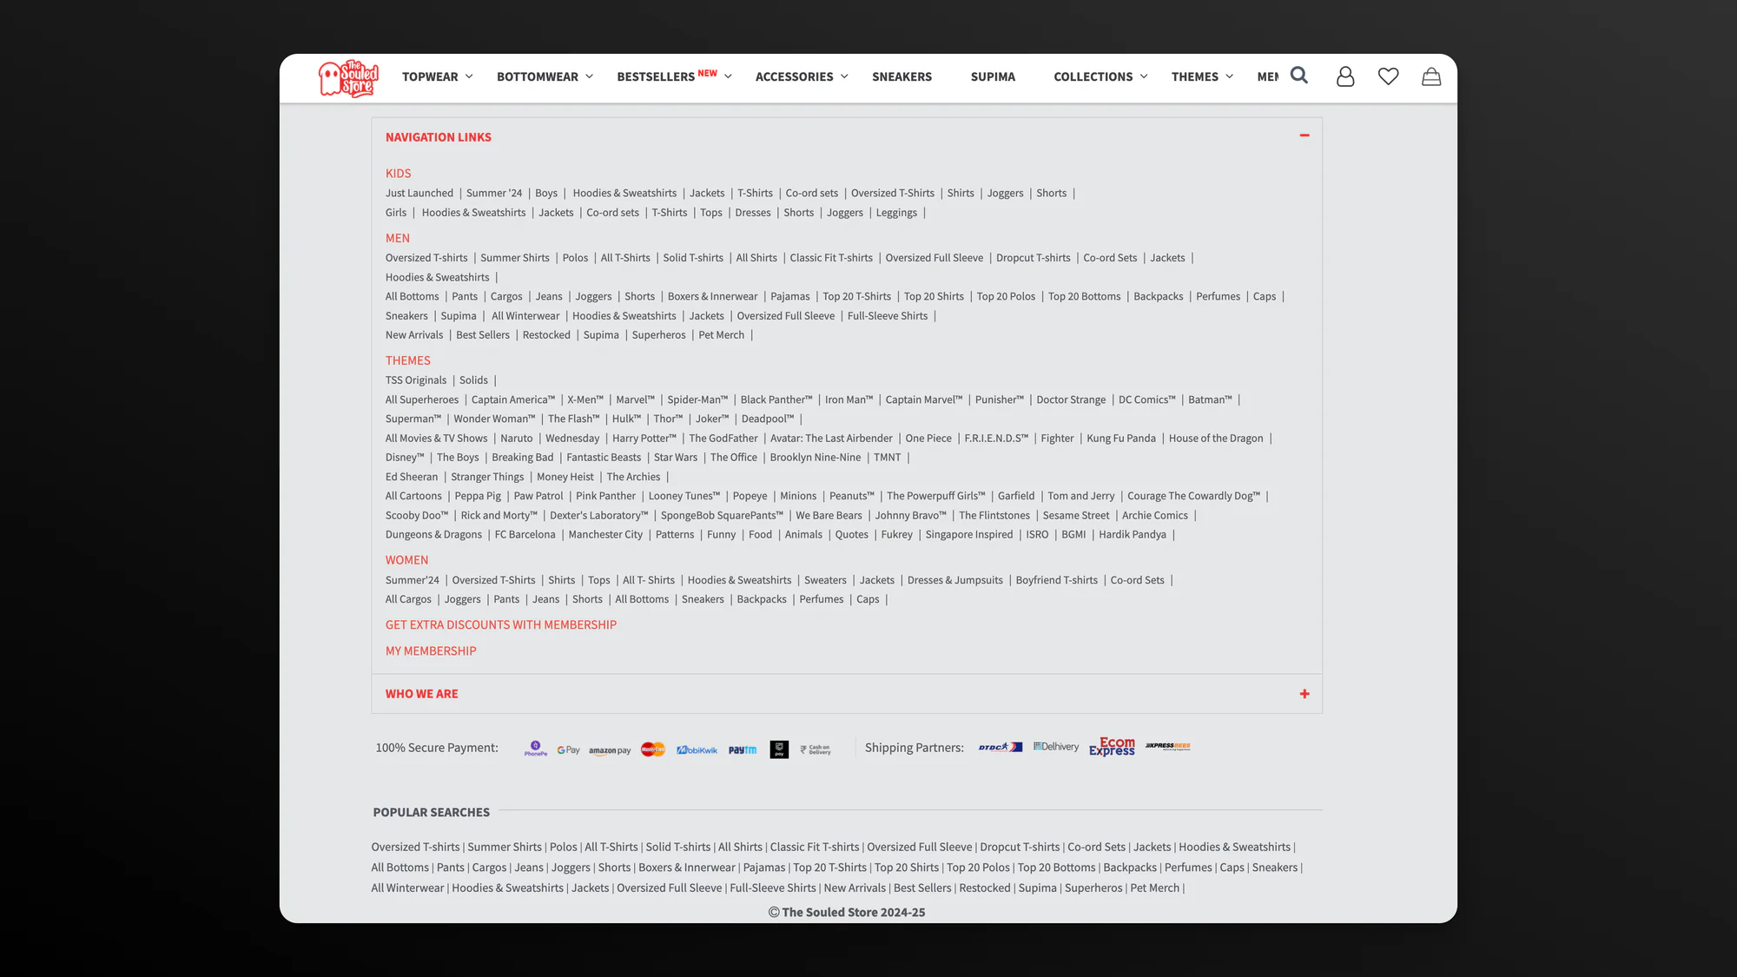Open the Solids theme link

[473, 380]
